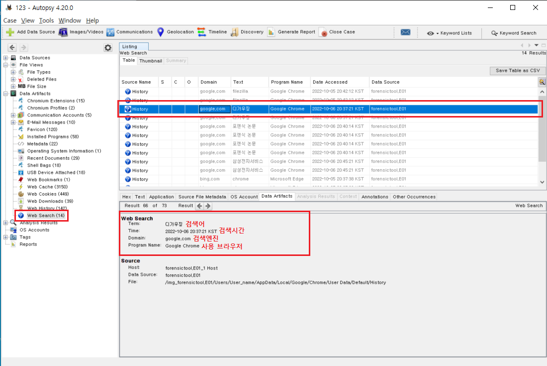Click the Metadata (22) icon
The height and width of the screenshot is (366, 547).
pos(21,144)
